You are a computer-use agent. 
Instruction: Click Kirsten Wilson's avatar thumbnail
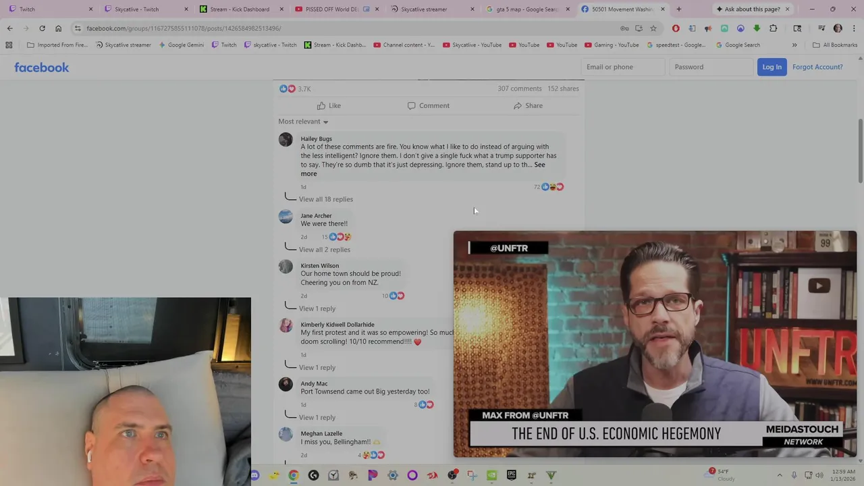pyautogui.click(x=286, y=267)
